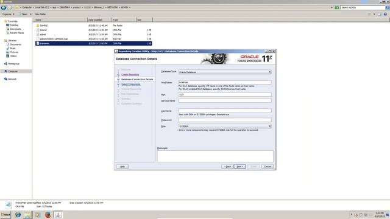
Task: Click inside the Messages text area
Action: point(215,156)
